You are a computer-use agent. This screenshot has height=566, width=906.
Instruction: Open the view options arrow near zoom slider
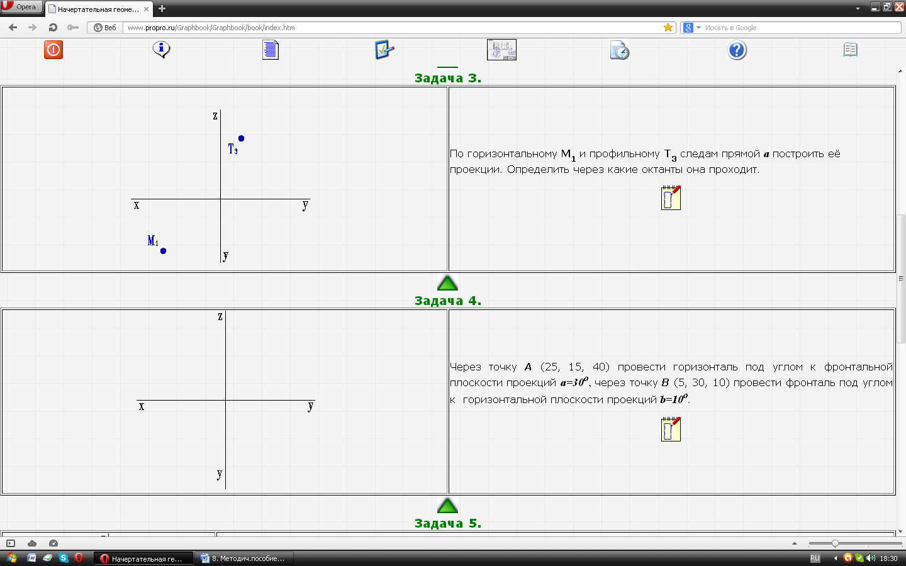click(x=795, y=543)
